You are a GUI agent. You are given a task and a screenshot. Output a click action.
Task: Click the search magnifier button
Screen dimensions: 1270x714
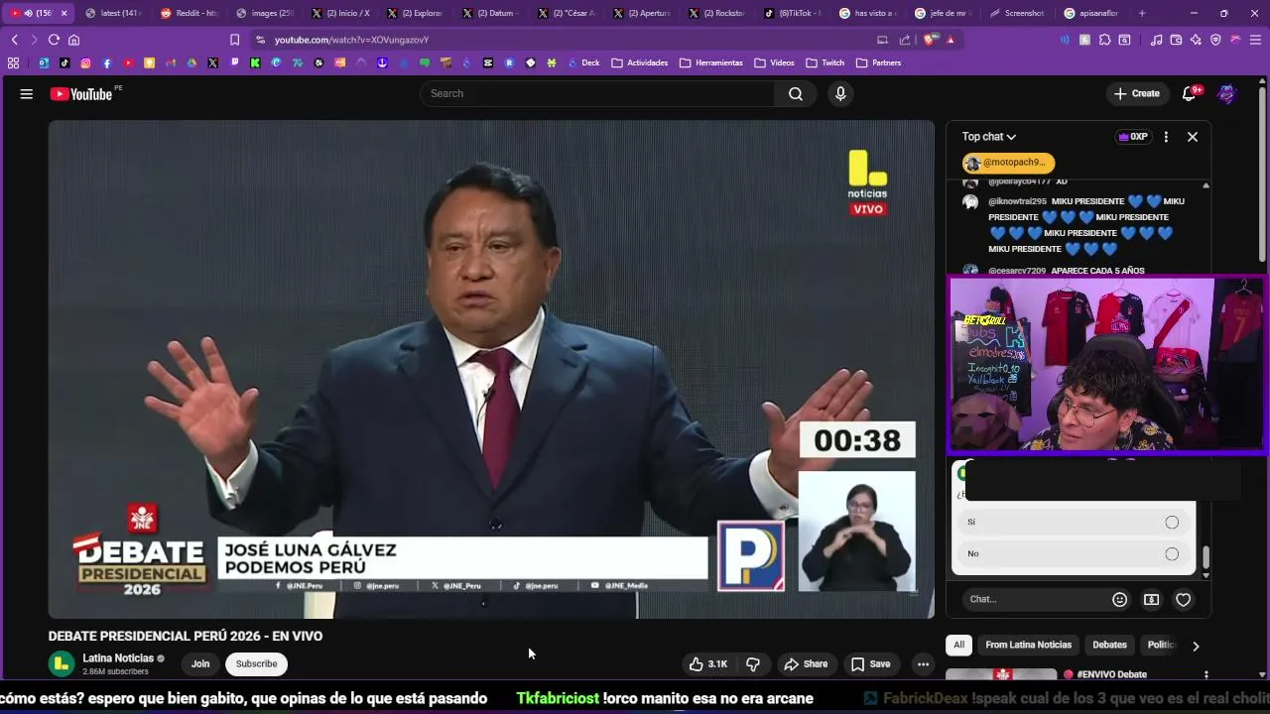point(796,93)
